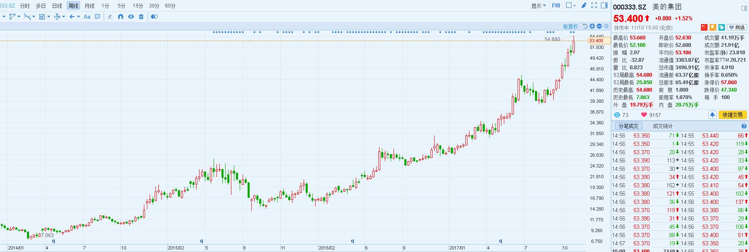
Task: Click the price alert bell icon
Action: (x=712, y=115)
